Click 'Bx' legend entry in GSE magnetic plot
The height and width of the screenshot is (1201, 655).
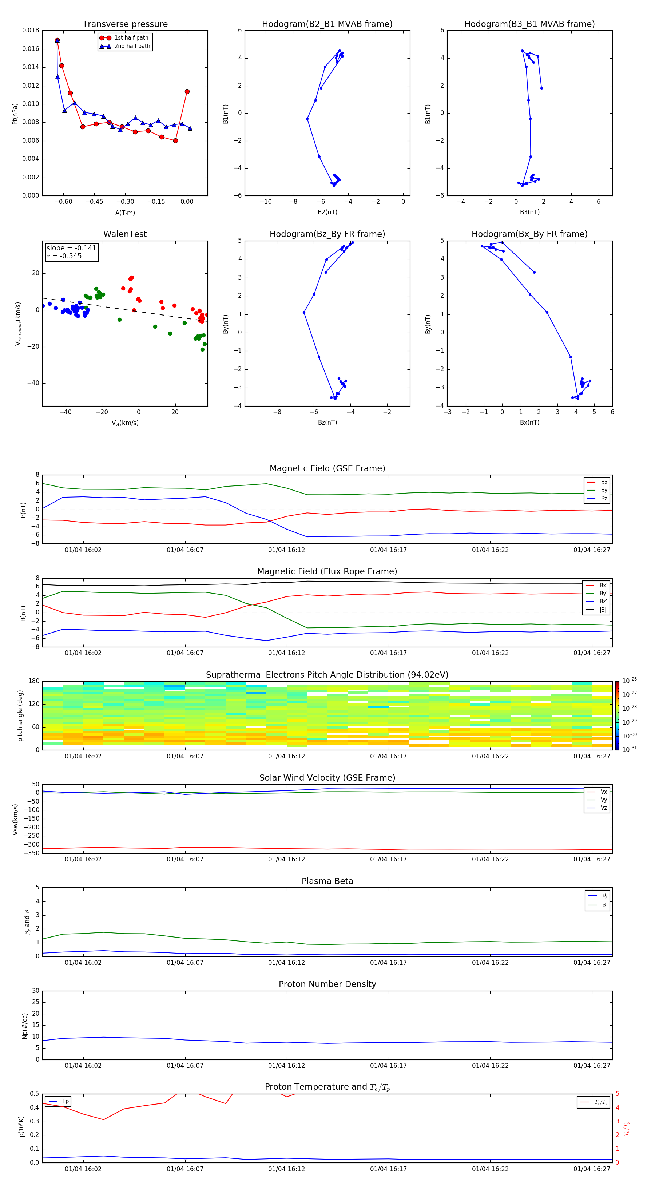tap(597, 482)
